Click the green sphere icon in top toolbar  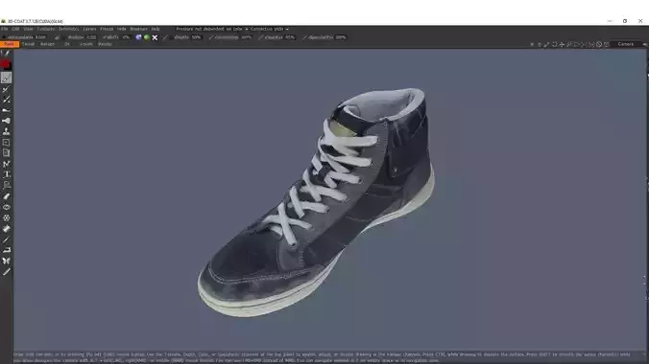pos(147,37)
